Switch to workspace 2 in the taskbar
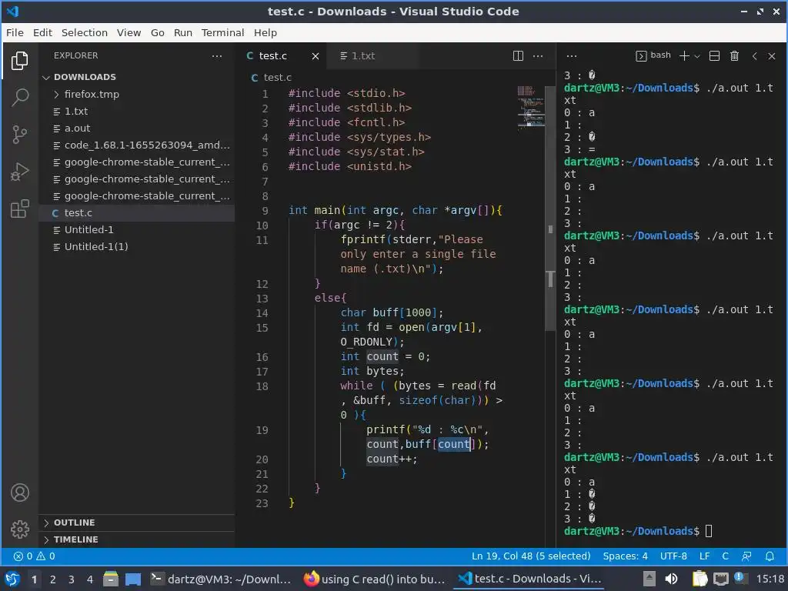This screenshot has width=788, height=591. (x=53, y=579)
